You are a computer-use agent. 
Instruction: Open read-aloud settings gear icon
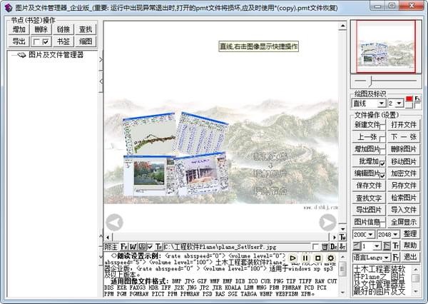[x=330, y=258]
